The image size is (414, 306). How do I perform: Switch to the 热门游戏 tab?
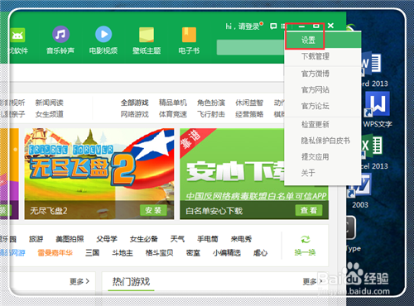pos(131,282)
